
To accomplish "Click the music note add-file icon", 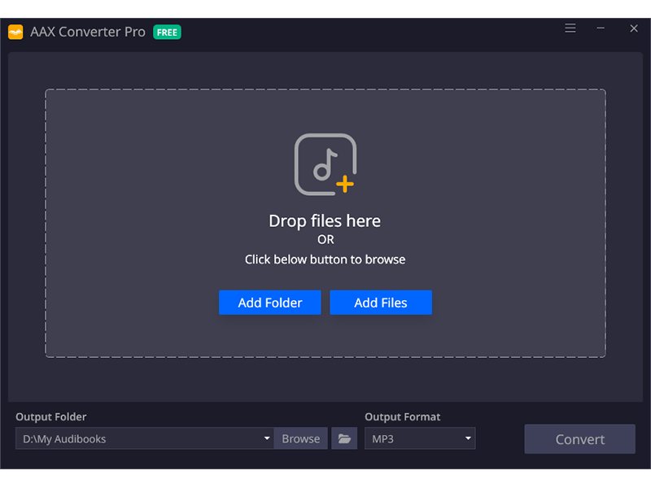I will click(325, 164).
